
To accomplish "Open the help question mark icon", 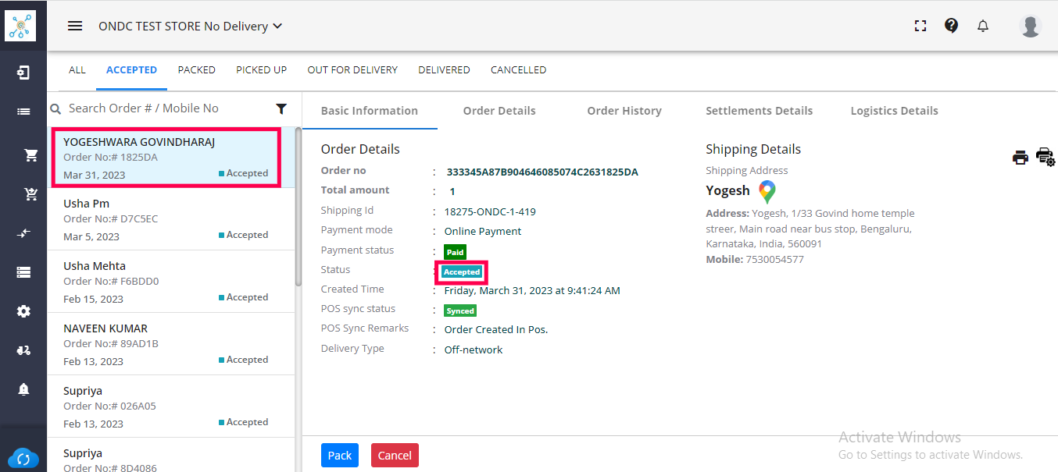I will (951, 25).
